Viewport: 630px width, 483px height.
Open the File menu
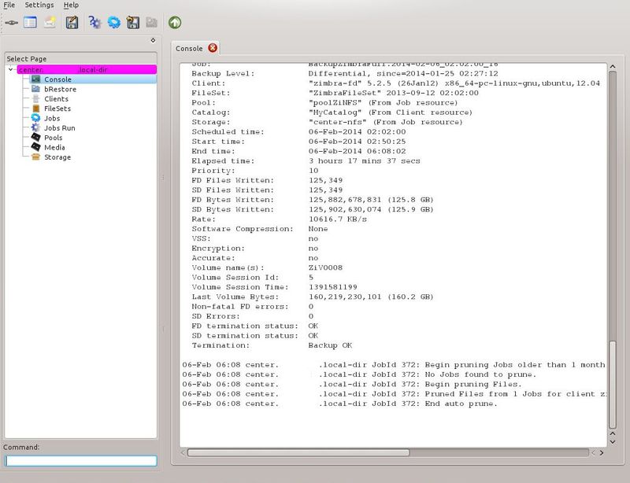(9, 5)
